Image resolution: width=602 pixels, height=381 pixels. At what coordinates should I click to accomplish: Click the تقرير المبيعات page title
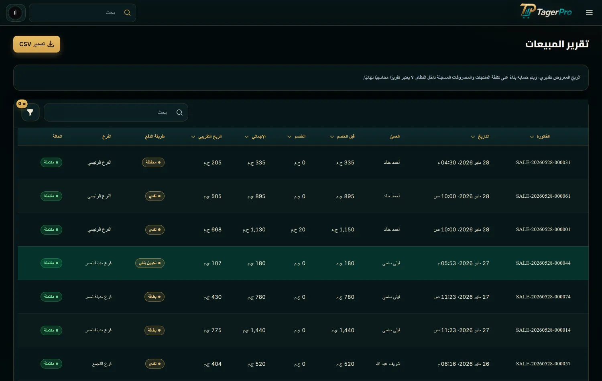557,44
